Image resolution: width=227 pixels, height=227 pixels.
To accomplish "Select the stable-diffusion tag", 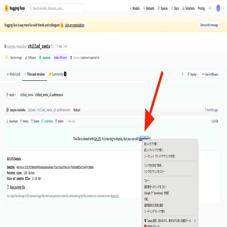I will [x=60, y=58].
